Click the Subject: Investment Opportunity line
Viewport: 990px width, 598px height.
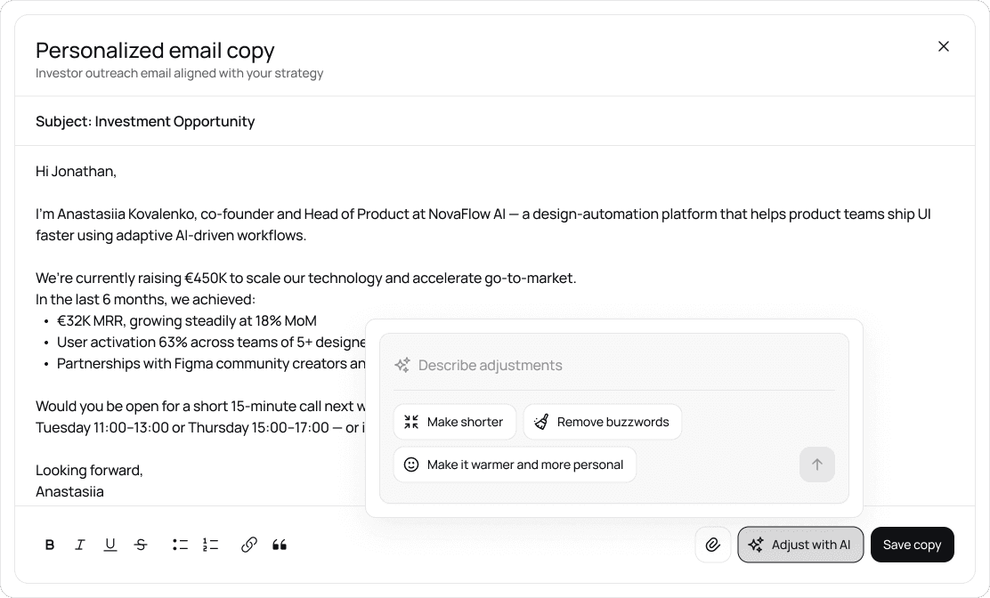(145, 121)
